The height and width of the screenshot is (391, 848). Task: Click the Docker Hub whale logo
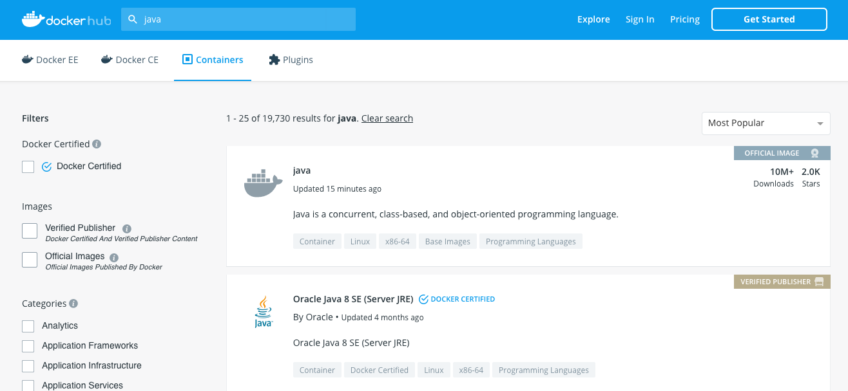point(66,19)
